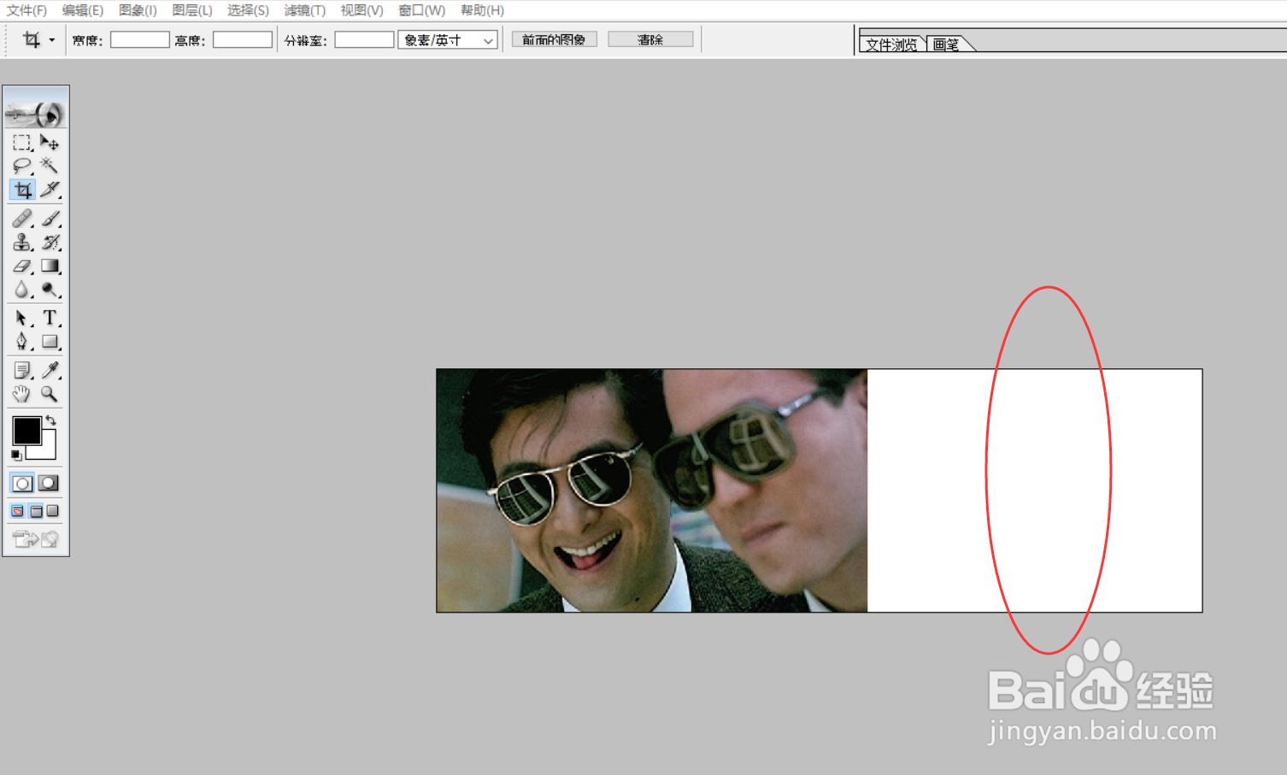
Task: Switch to Full Screen mode
Action: 53,511
